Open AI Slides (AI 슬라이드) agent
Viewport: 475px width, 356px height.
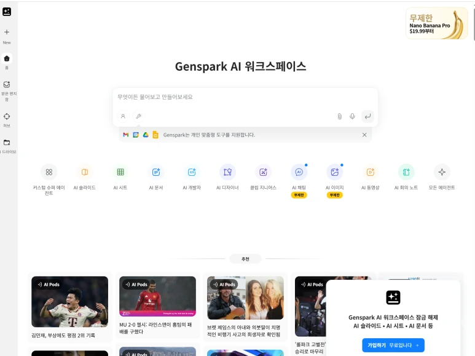click(85, 172)
